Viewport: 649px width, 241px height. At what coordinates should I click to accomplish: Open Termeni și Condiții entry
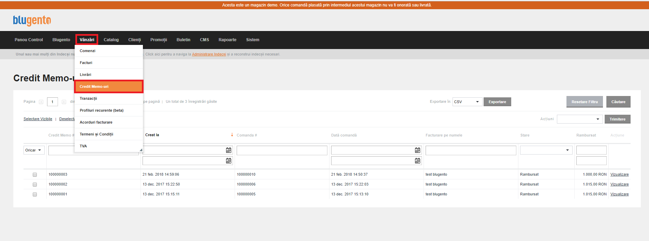pyautogui.click(x=109, y=134)
